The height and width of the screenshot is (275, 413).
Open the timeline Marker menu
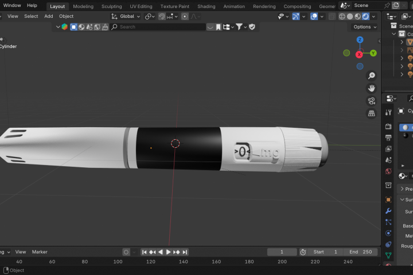(40, 252)
